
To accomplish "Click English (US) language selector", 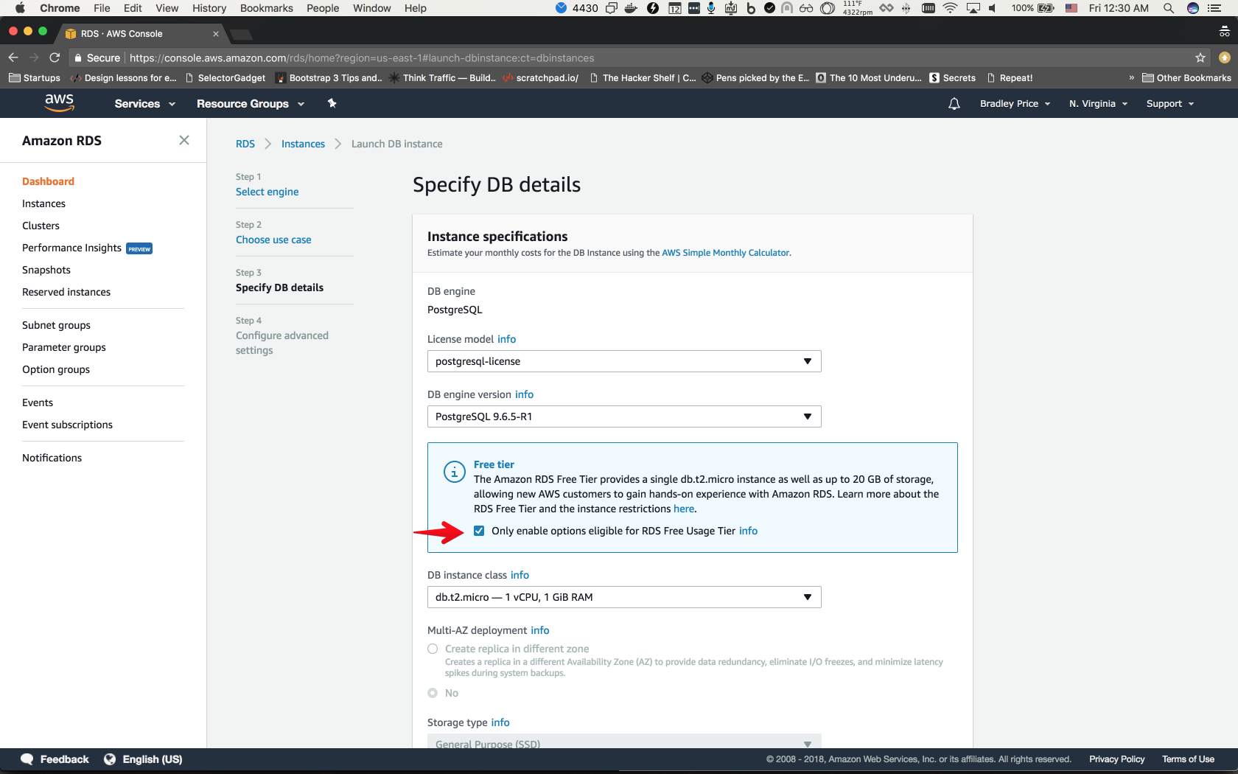I will 152,759.
